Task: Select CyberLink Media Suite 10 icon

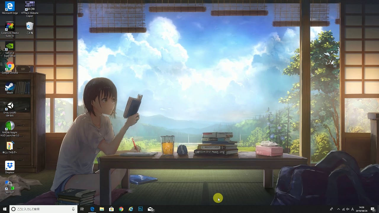Action: [10, 29]
